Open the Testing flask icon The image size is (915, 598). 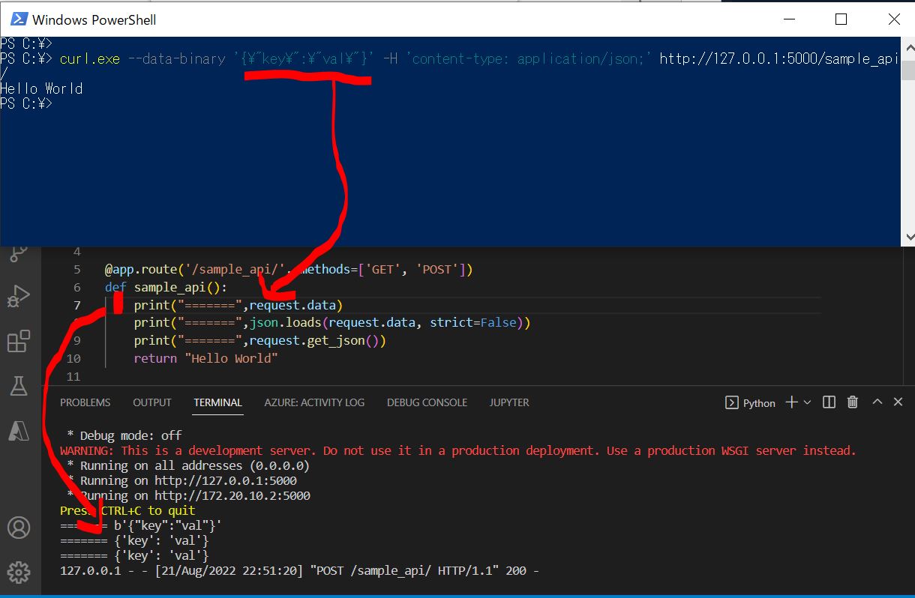(18, 386)
